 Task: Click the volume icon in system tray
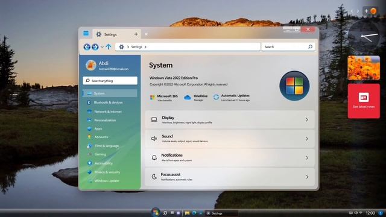point(356,213)
